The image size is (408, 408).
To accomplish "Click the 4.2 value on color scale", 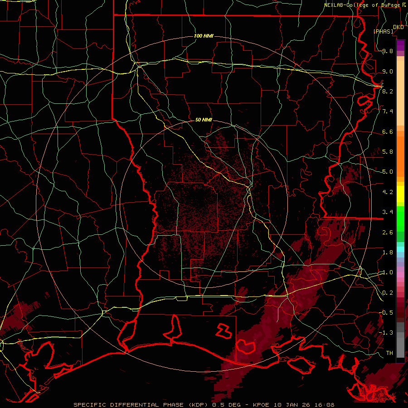I will (x=388, y=192).
